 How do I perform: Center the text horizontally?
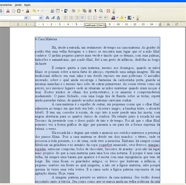71,18
